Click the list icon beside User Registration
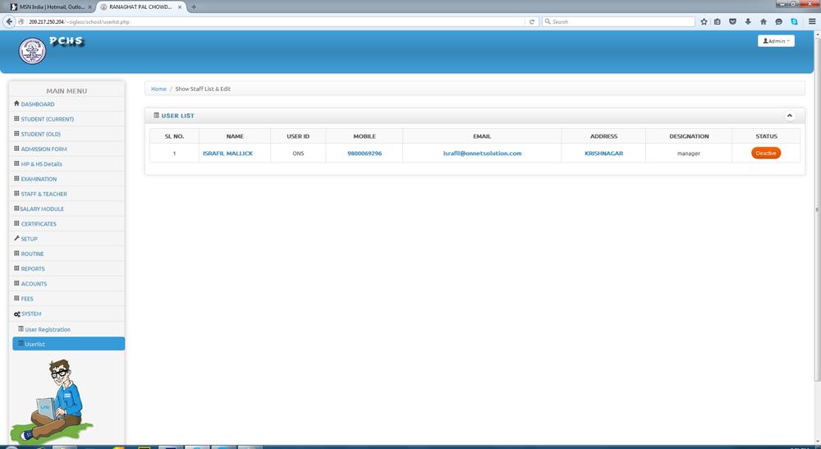Viewport: 821px width, 449px height. [x=21, y=329]
